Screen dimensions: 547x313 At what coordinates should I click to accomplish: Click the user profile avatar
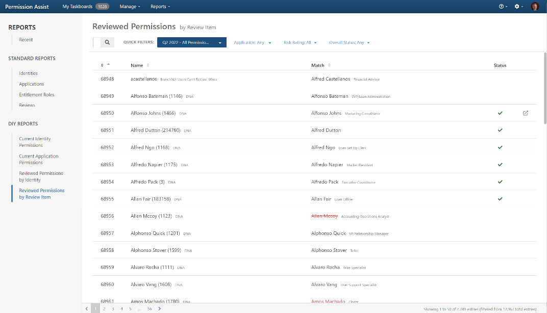535,7
